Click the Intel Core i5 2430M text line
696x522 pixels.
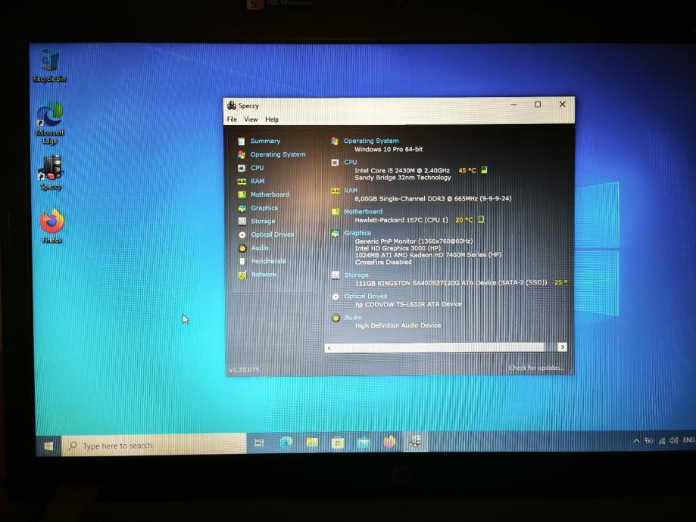pyautogui.click(x=402, y=170)
